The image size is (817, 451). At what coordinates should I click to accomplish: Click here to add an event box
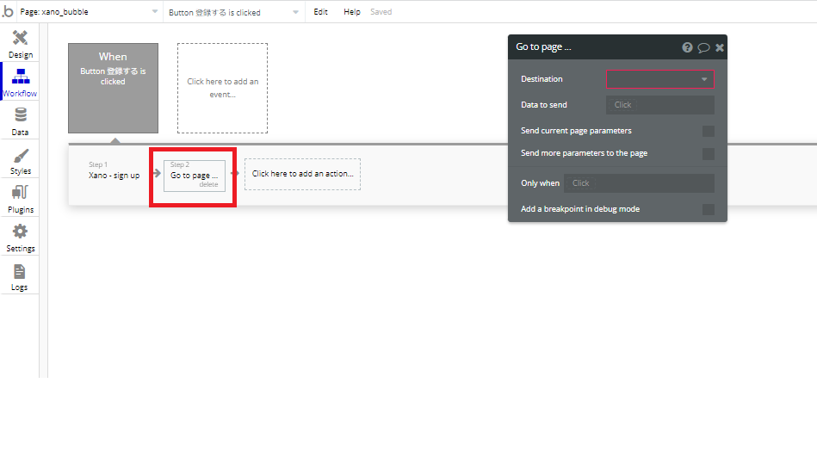pyautogui.click(x=222, y=88)
